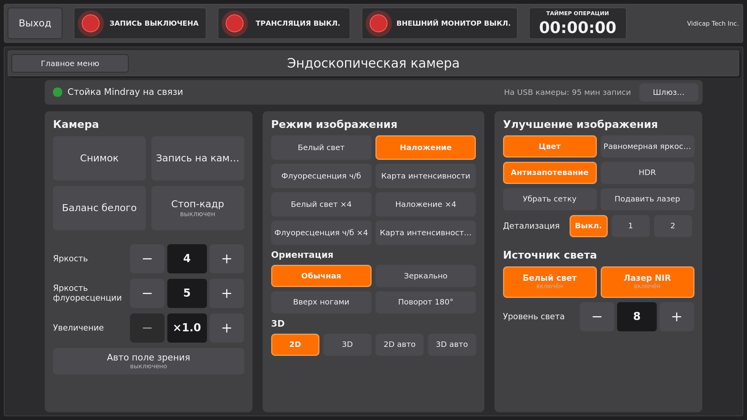Screen dimensions: 747x420
Task: Select 2D display mode
Action: pos(295,345)
